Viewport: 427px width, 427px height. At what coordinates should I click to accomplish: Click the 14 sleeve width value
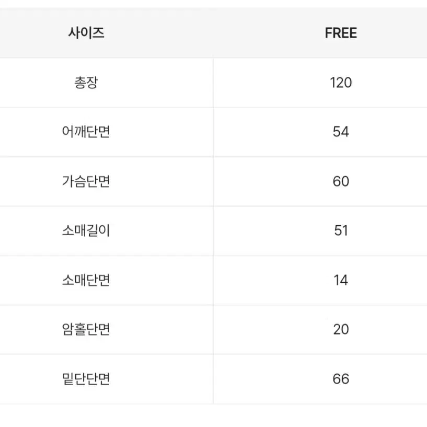pos(341,280)
